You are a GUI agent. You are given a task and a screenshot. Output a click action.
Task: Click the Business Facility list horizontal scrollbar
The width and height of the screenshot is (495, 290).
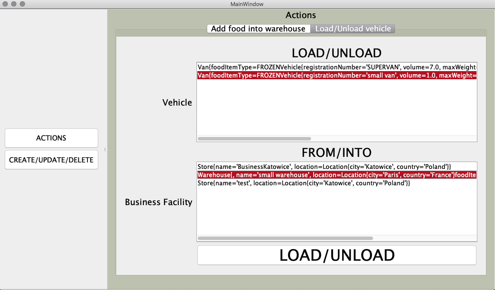click(285, 238)
